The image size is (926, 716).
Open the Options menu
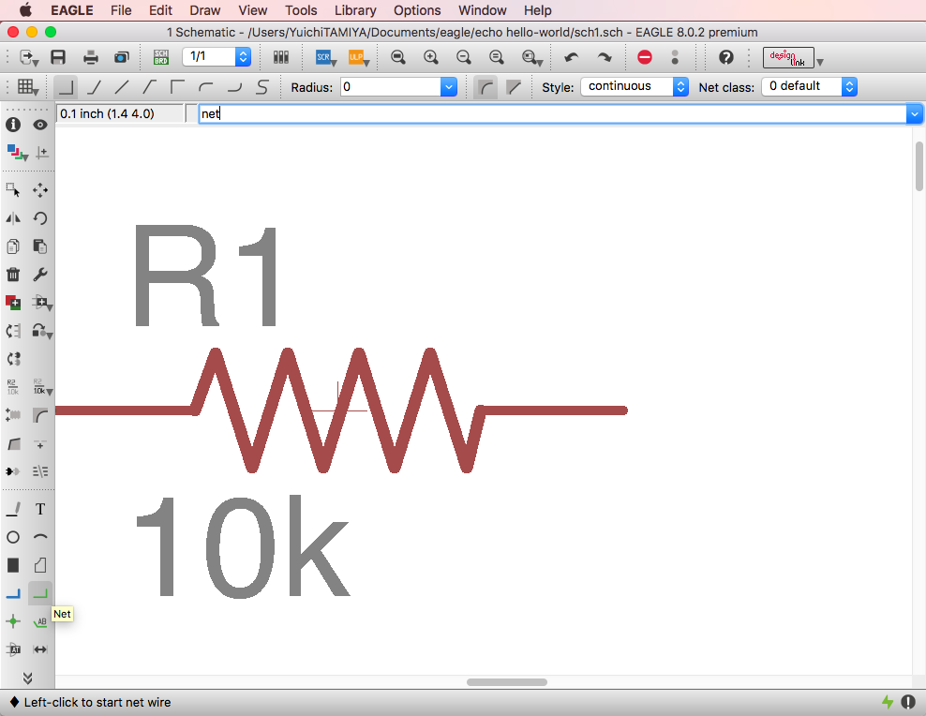coord(417,10)
